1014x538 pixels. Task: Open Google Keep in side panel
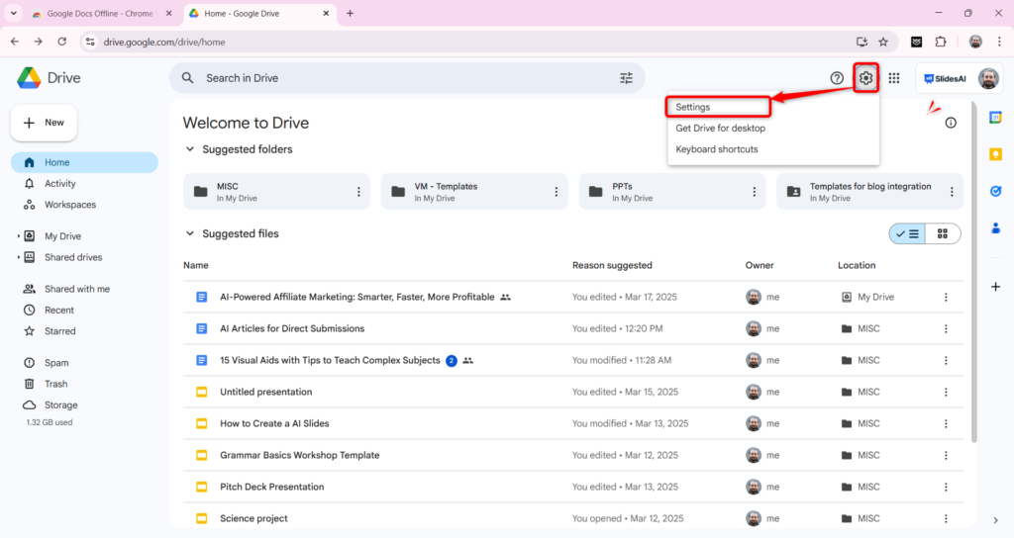(995, 155)
